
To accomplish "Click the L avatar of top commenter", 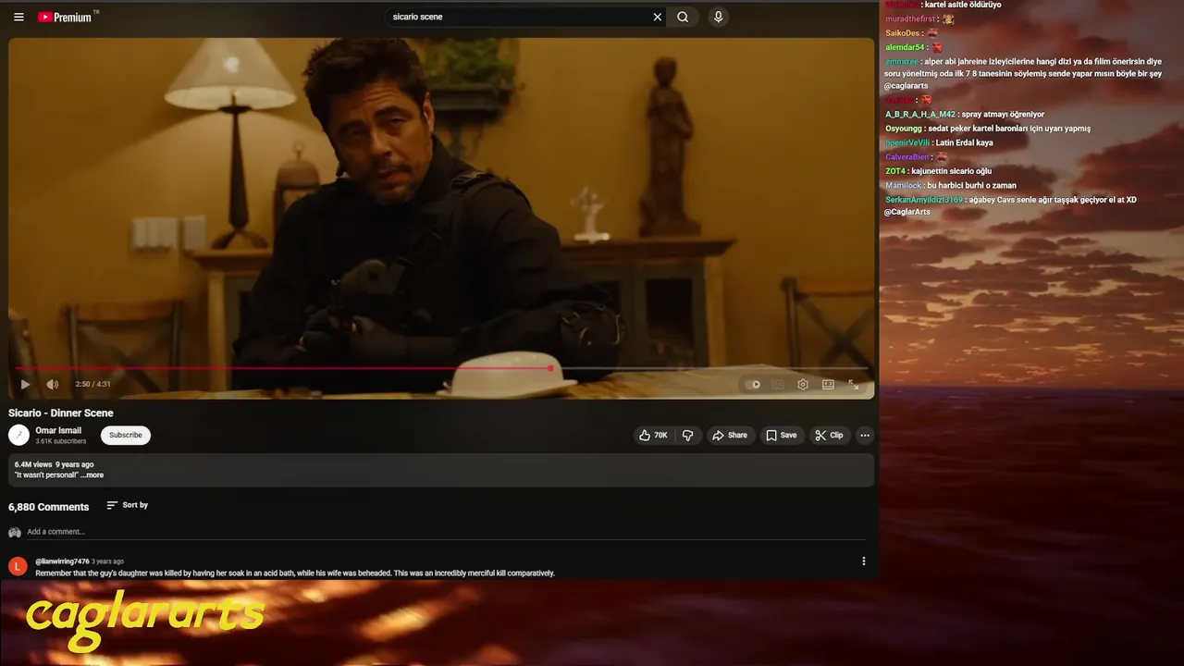I will point(18,566).
